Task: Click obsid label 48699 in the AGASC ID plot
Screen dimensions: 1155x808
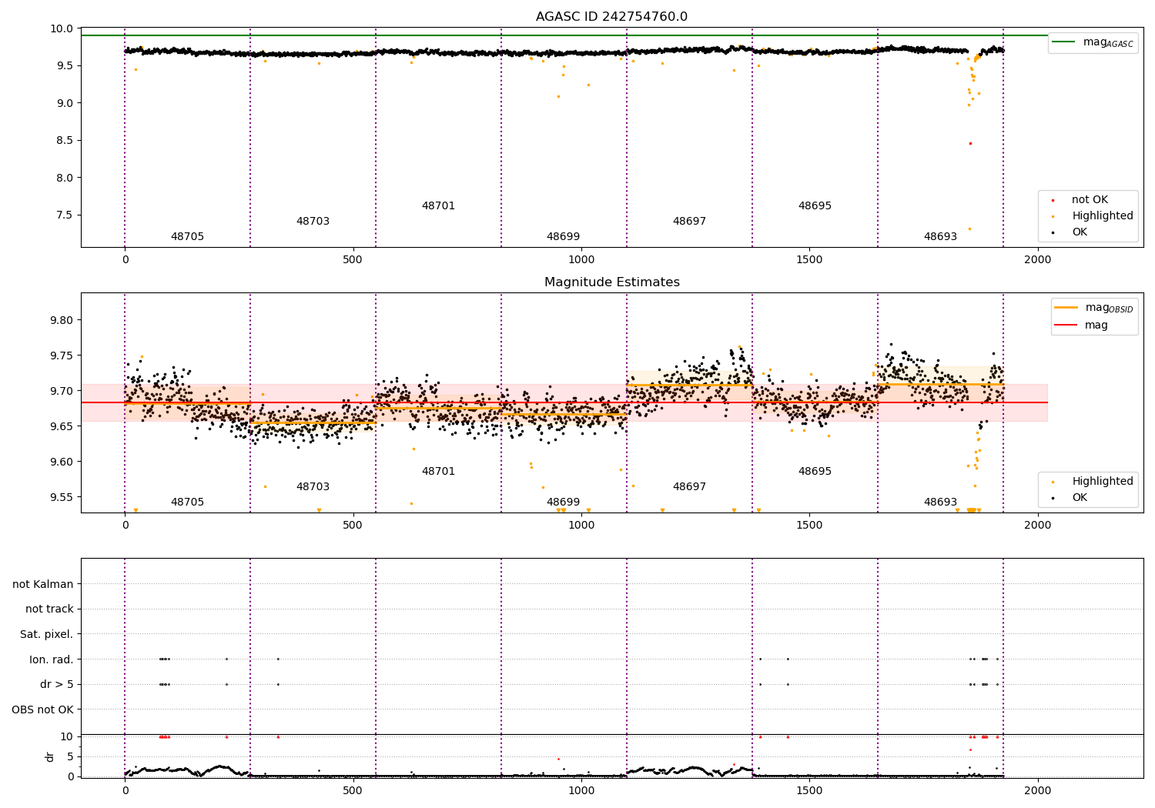Action: click(x=563, y=237)
